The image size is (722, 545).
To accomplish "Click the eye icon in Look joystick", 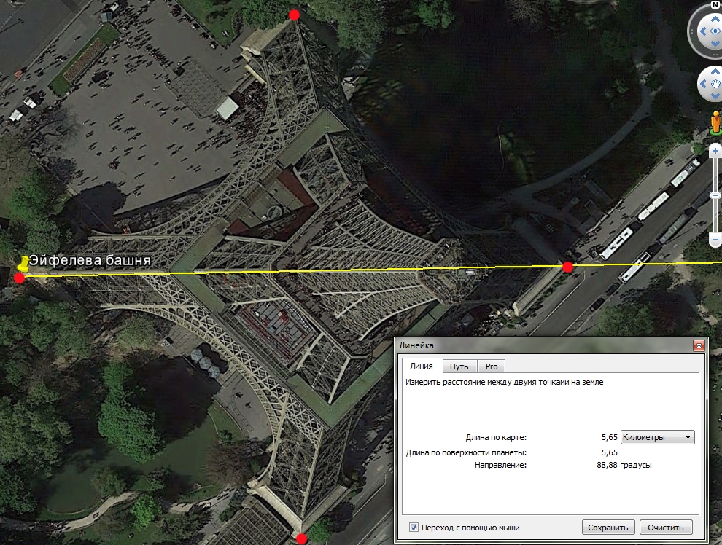I will pos(715,31).
